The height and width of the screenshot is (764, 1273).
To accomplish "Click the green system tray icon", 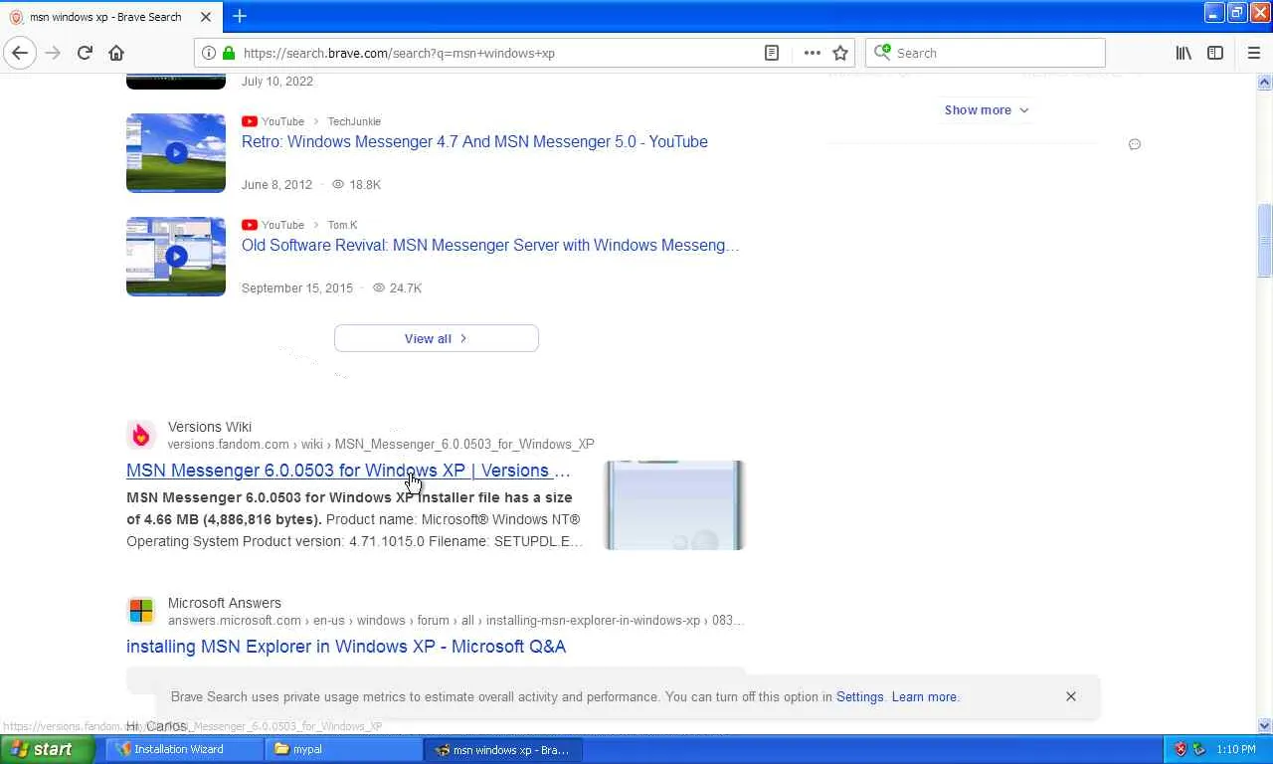I will (x=1198, y=749).
